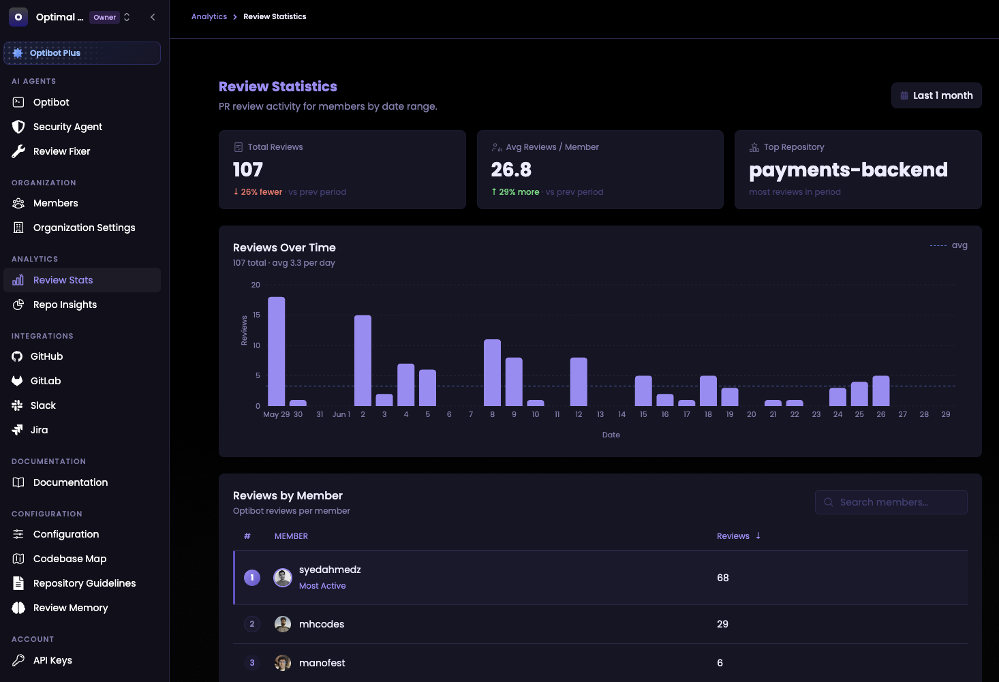The image size is (999, 682).
Task: Open the Last 1 month date range dropdown
Action: pyautogui.click(x=936, y=95)
